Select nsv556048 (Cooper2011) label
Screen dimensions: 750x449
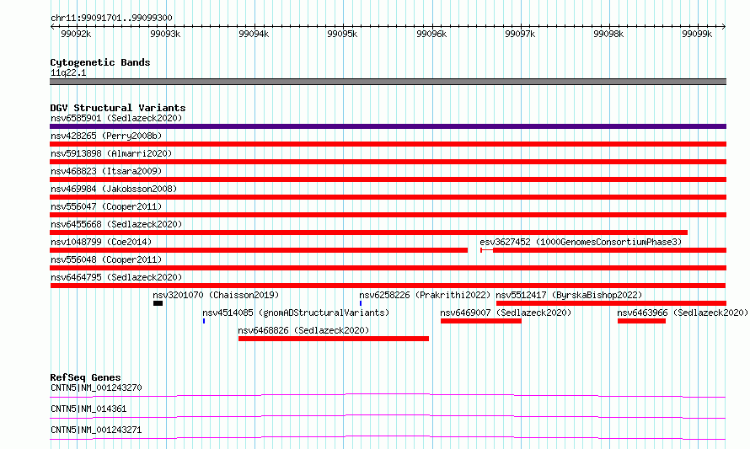(106, 259)
